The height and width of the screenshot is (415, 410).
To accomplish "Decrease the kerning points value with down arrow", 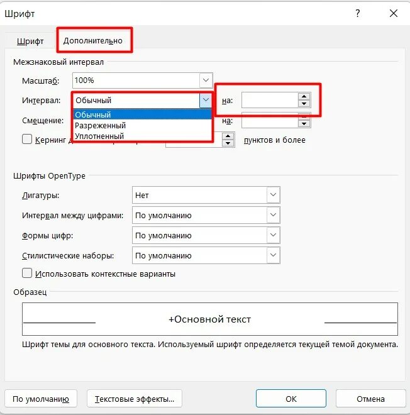I will [228, 143].
